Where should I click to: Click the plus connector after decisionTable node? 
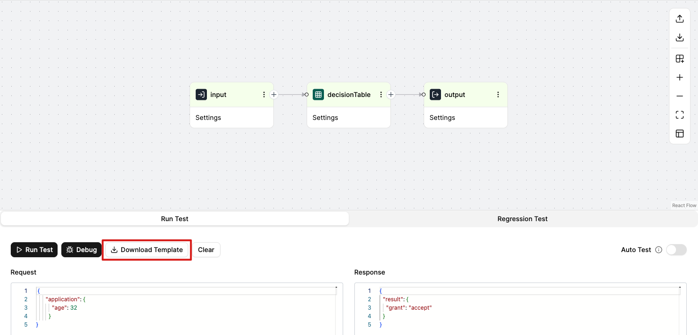coord(391,95)
